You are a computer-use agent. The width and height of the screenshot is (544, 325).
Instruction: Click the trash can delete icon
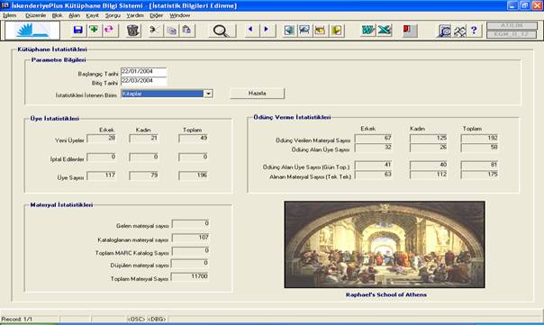coord(133,31)
